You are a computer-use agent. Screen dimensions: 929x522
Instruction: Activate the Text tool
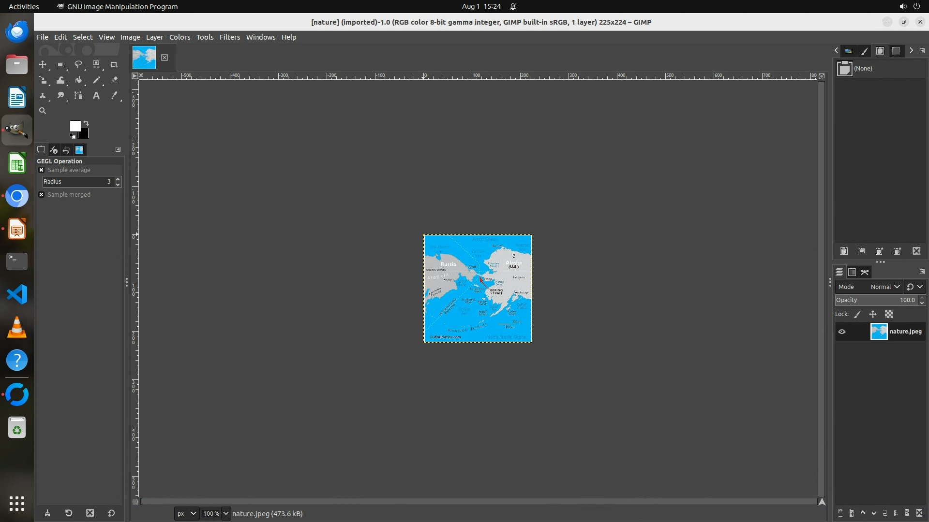[96, 96]
